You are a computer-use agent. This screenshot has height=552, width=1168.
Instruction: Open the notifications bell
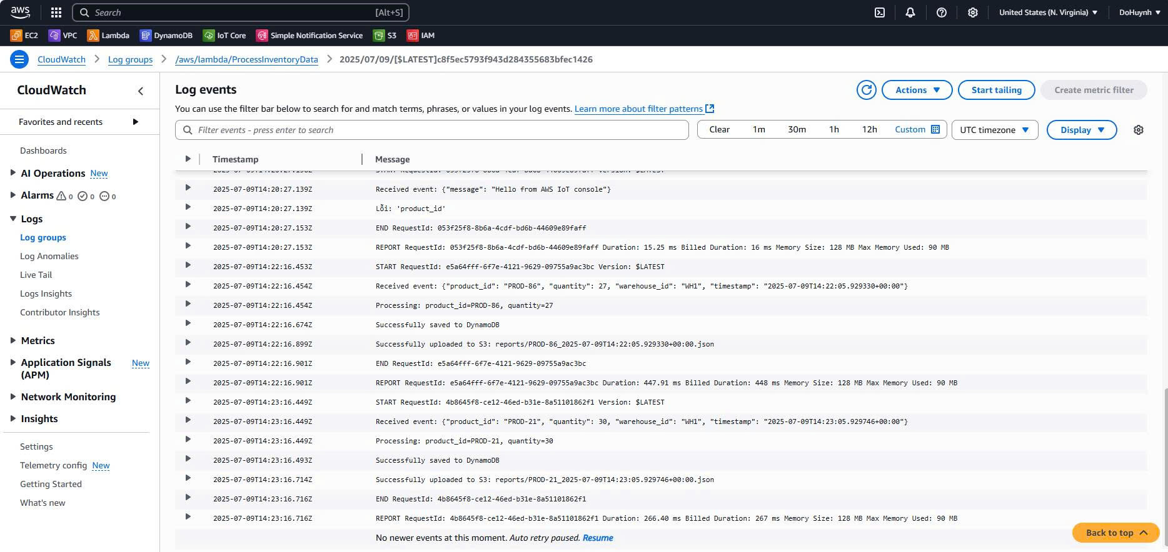tap(910, 12)
